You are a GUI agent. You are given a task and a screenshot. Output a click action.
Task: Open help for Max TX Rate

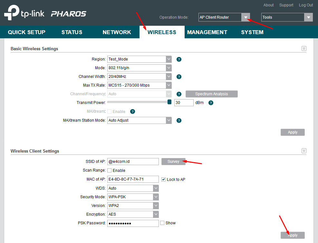coord(179,85)
